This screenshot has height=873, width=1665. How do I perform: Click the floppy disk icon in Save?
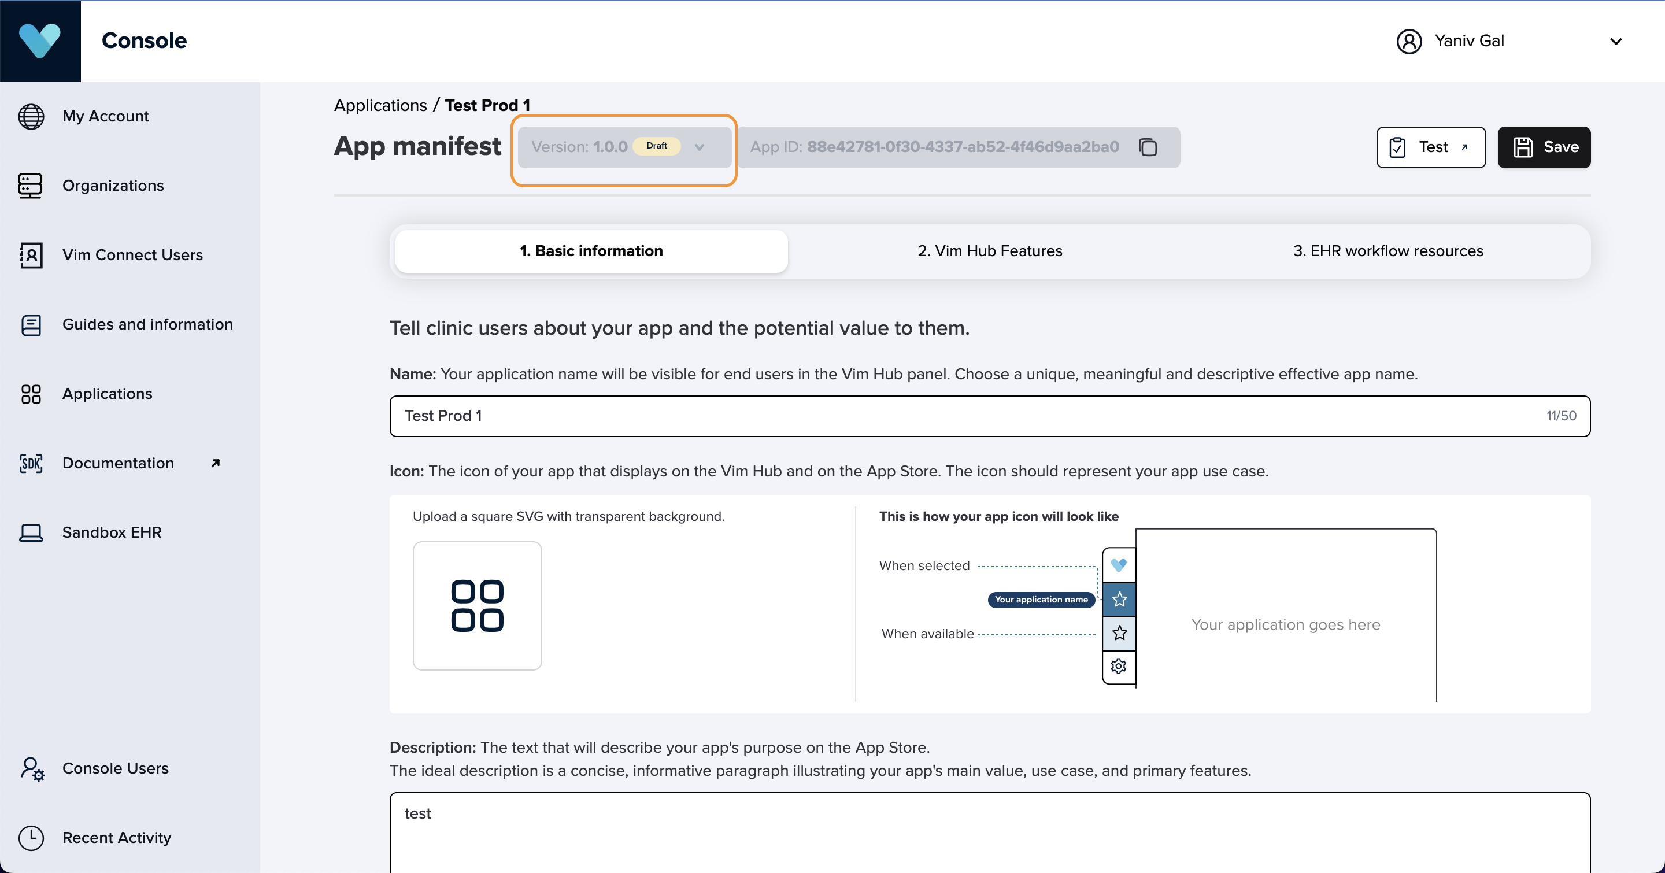(x=1523, y=147)
